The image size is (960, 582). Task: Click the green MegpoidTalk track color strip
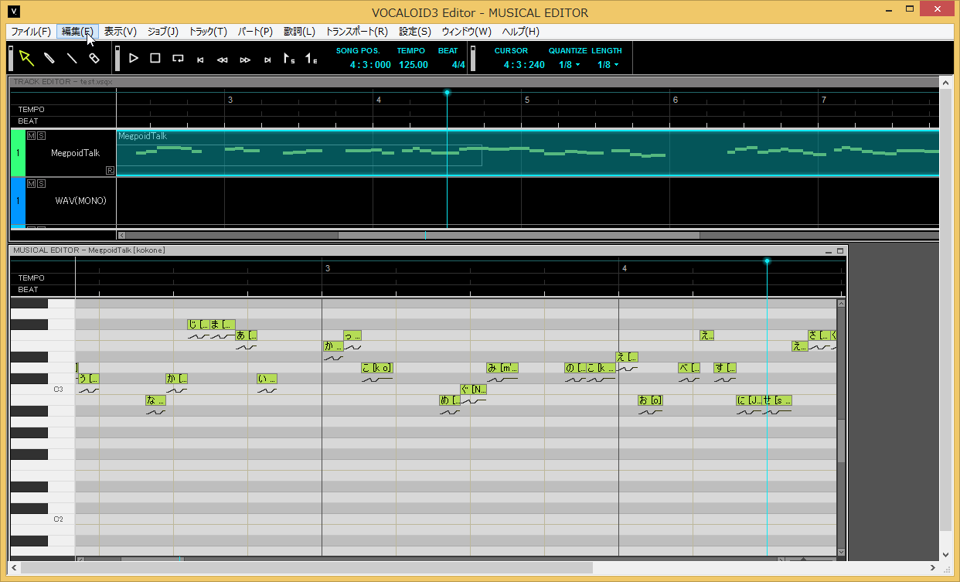18,153
